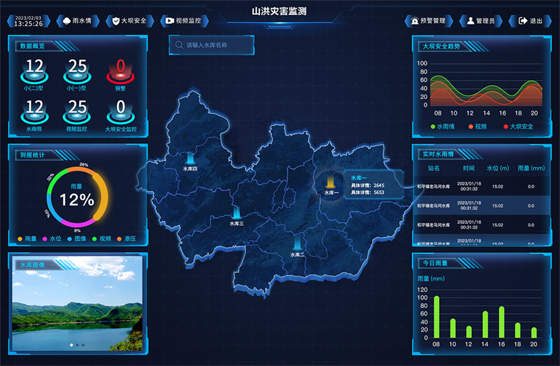This screenshot has width=560, height=366.
Task: Click the 视频监控 count in data overview
Action: click(x=78, y=113)
